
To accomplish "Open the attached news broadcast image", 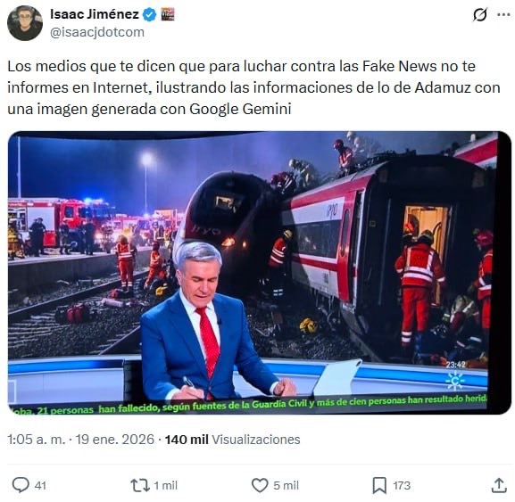I will point(260,273).
